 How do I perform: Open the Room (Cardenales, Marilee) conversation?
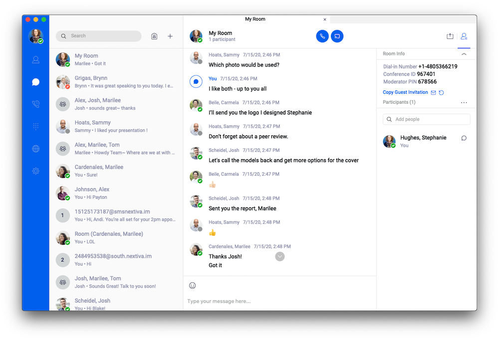pos(116,238)
